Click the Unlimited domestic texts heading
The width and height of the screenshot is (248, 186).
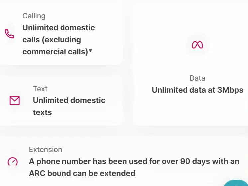[x=69, y=106]
